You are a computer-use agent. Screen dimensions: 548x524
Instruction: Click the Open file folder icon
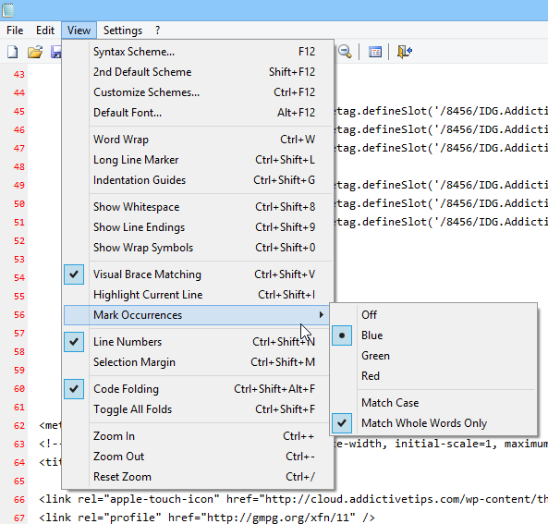click(x=35, y=52)
